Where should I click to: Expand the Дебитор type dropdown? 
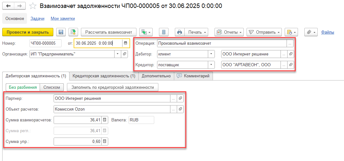(x=211, y=54)
